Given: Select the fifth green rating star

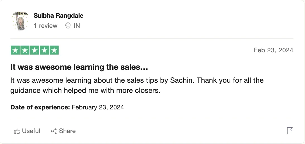Looking at the screenshot, I should pyautogui.click(x=54, y=50).
